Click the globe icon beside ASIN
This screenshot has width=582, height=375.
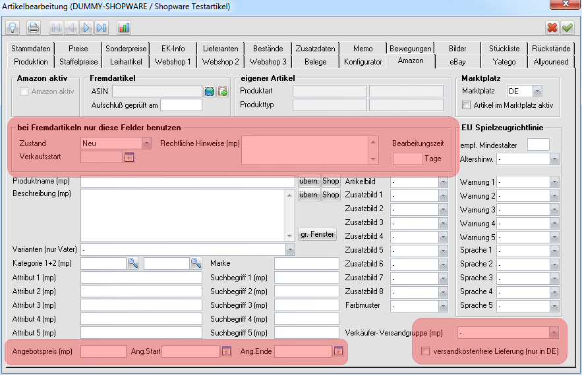pos(210,91)
